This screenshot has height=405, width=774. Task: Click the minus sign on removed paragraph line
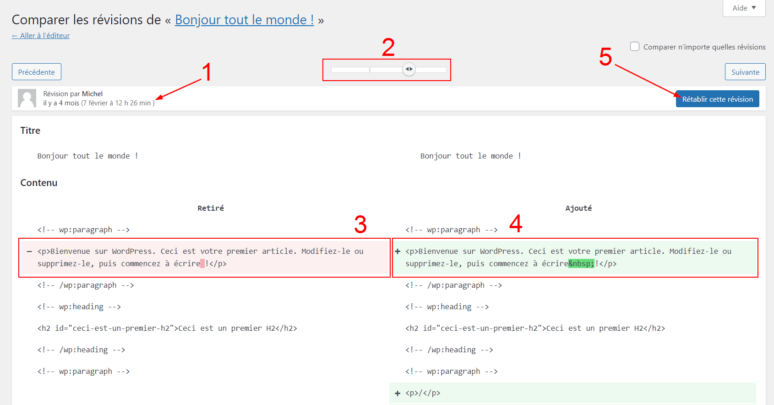(x=29, y=252)
